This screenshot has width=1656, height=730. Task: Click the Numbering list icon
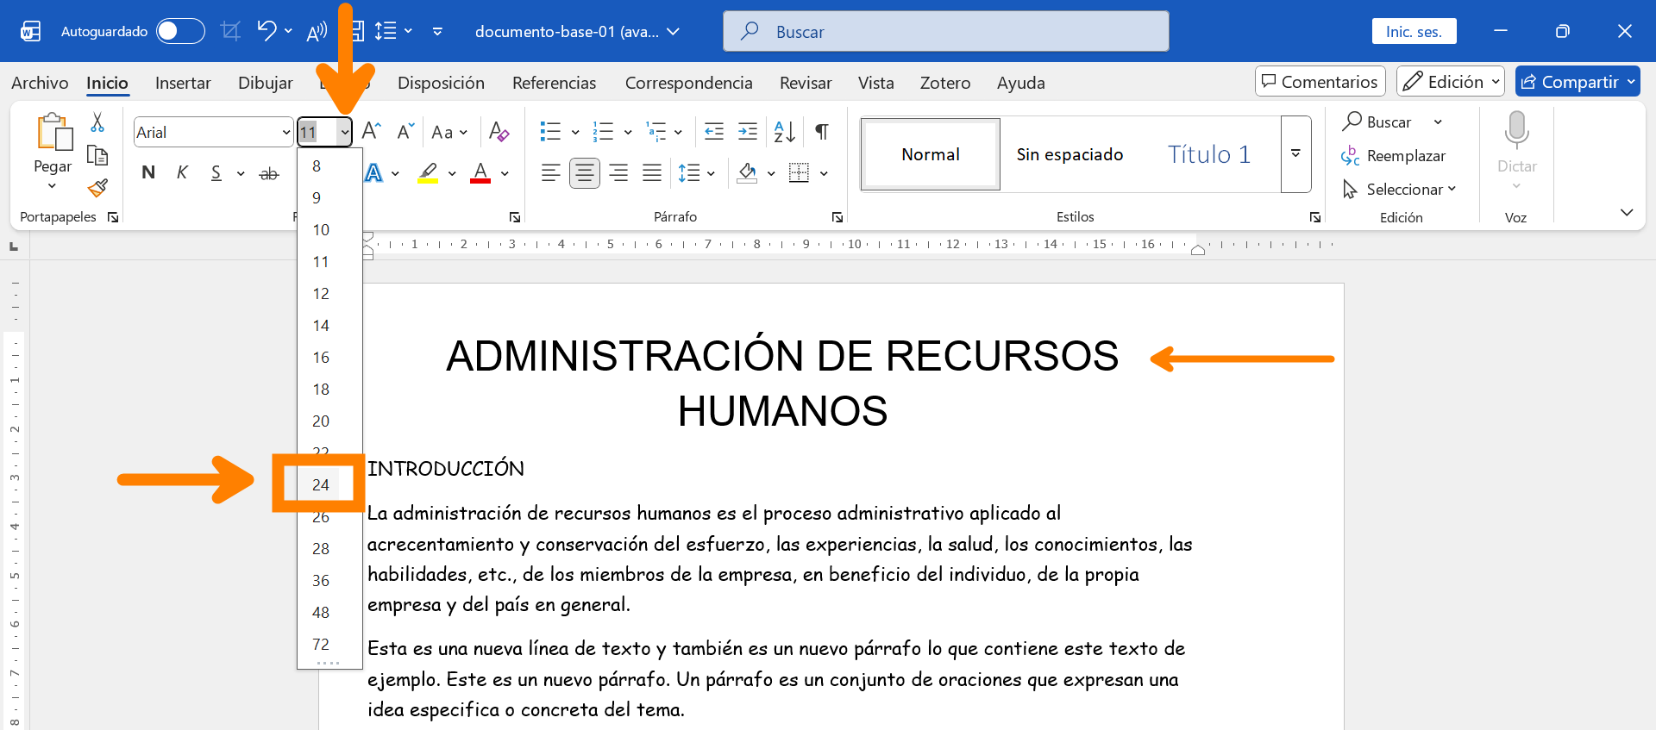coord(603,131)
